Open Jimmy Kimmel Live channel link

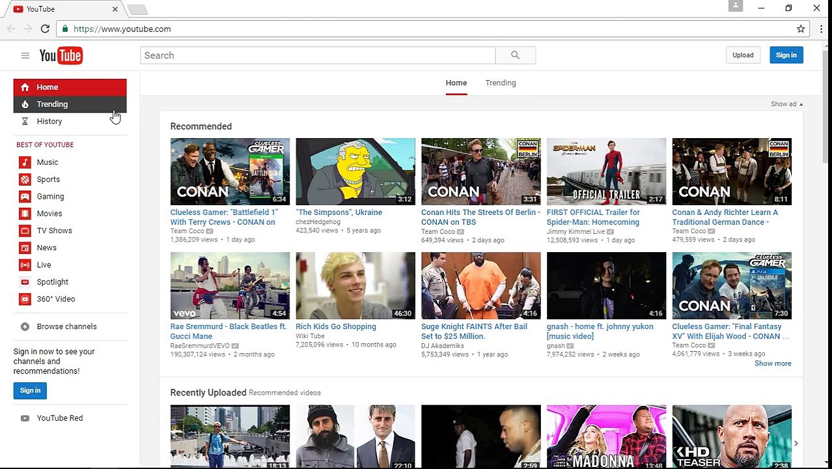576,231
